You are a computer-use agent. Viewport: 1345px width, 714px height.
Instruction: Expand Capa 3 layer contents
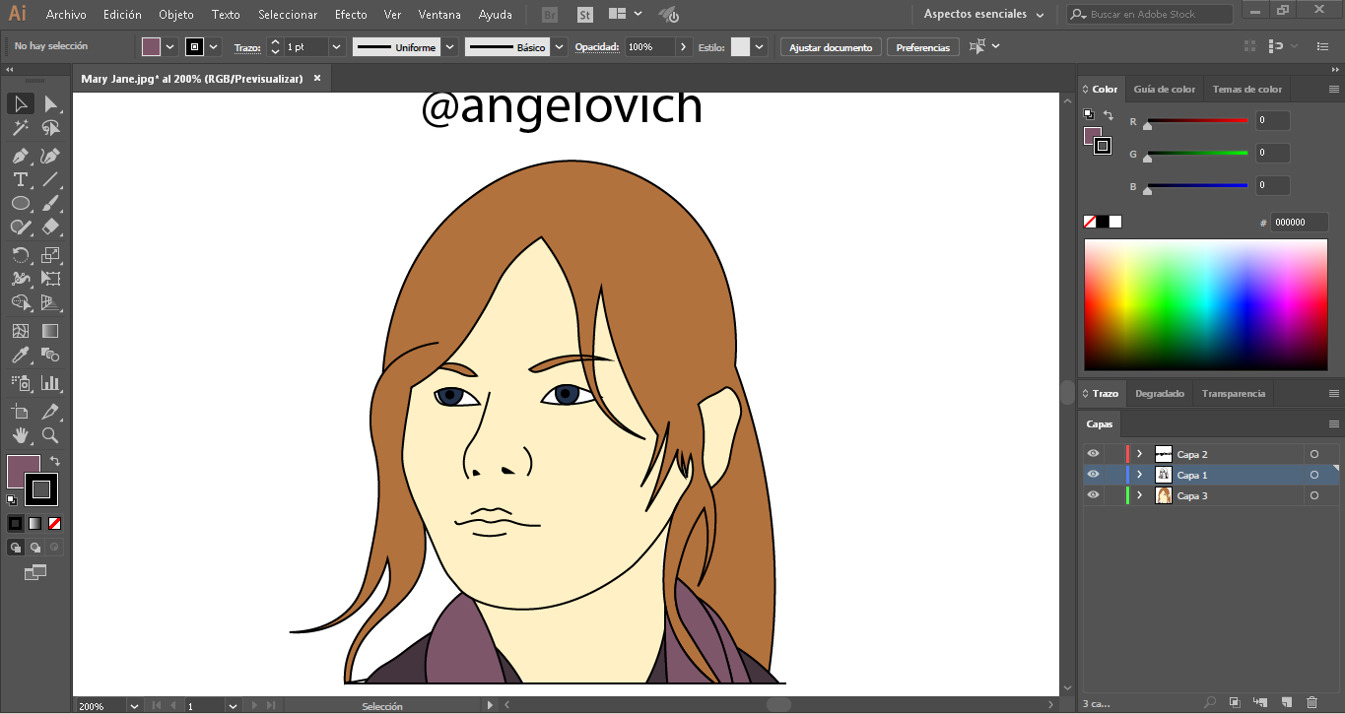tap(1140, 495)
